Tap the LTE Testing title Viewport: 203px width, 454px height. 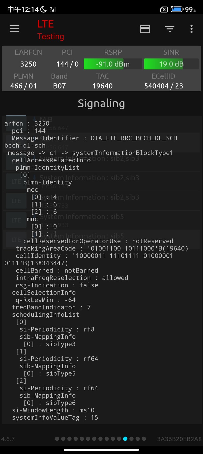tap(51, 30)
